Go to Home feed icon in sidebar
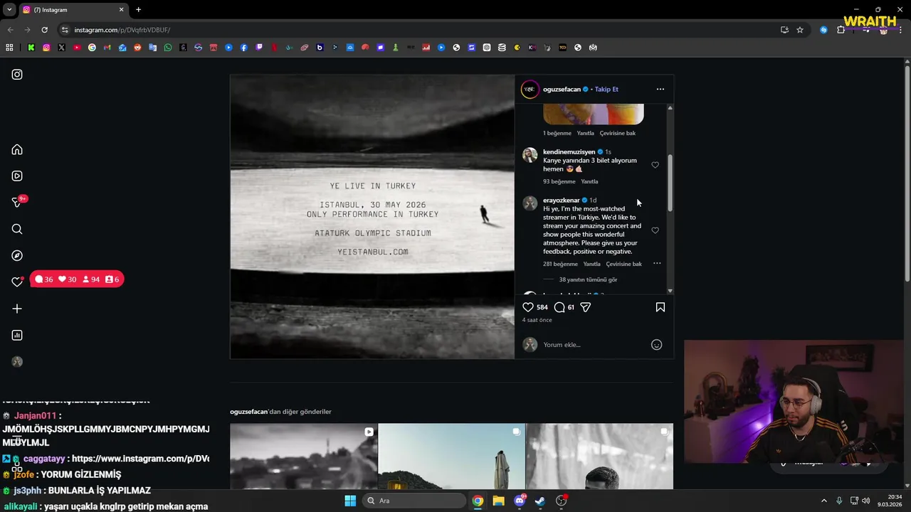 17,149
